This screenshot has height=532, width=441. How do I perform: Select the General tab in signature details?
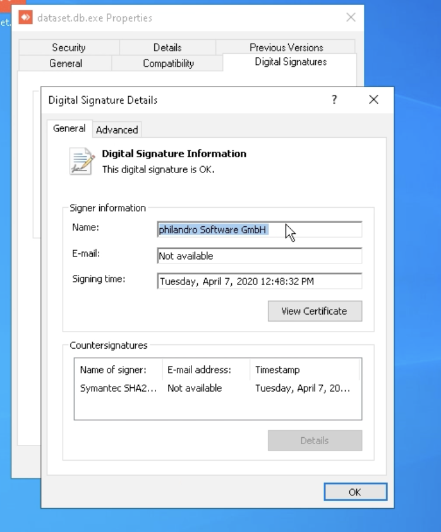[x=69, y=128]
